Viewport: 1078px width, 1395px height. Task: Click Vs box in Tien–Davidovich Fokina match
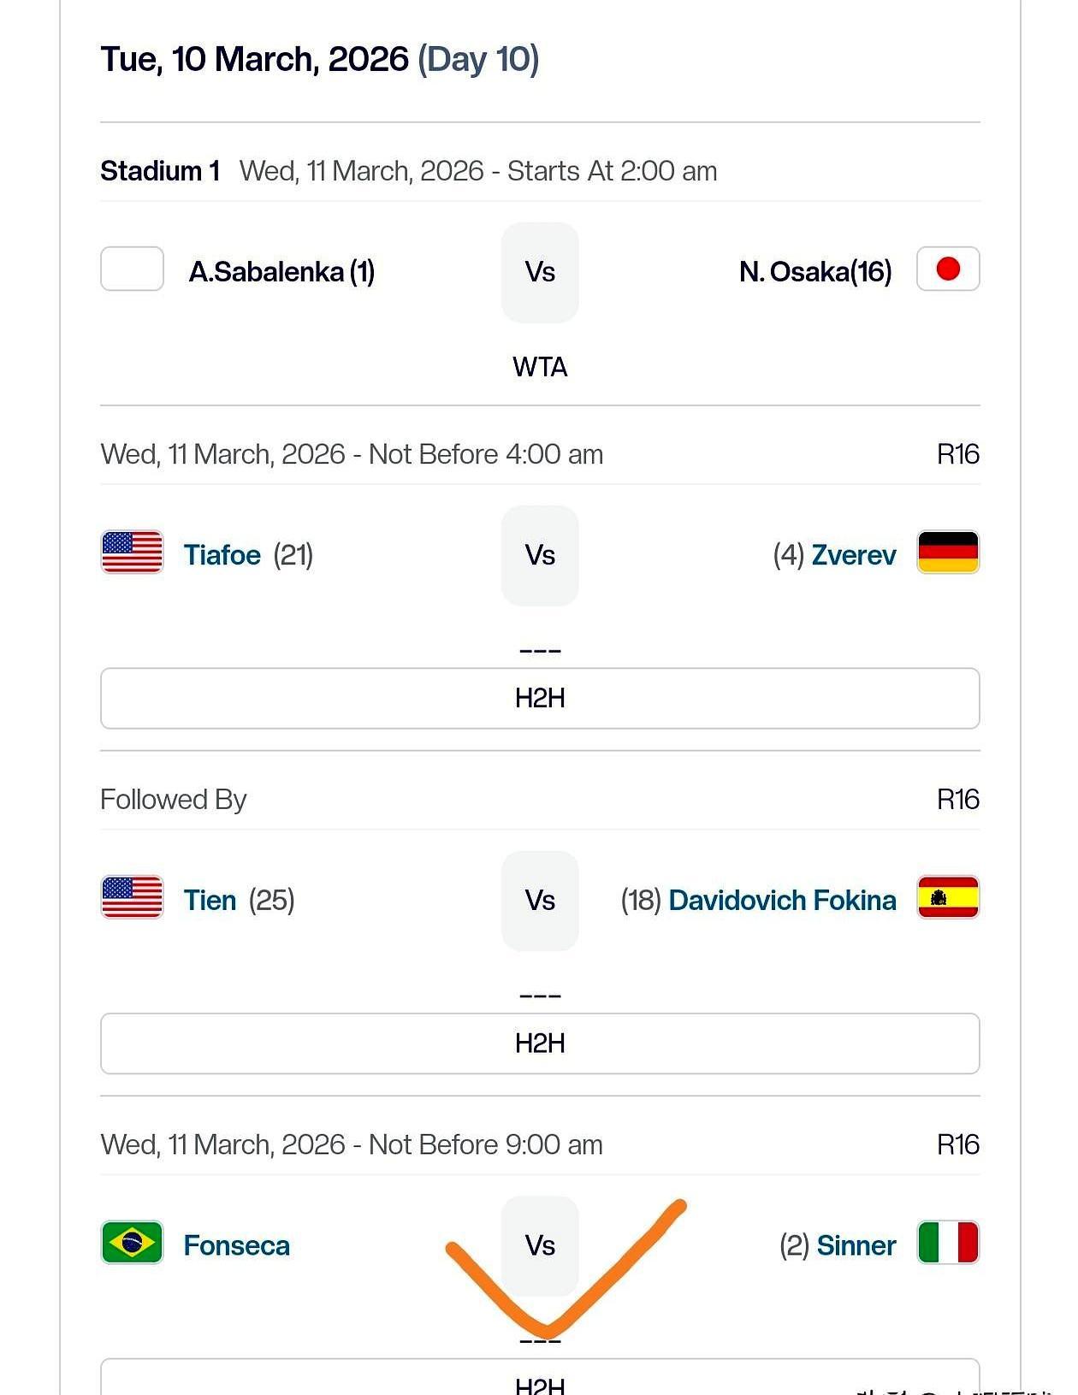(x=540, y=901)
